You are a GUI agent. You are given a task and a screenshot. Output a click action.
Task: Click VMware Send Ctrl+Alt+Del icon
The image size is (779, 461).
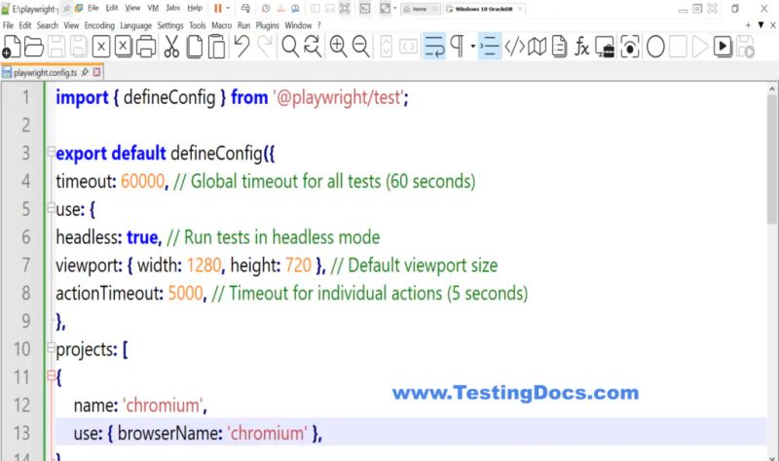pos(245,9)
